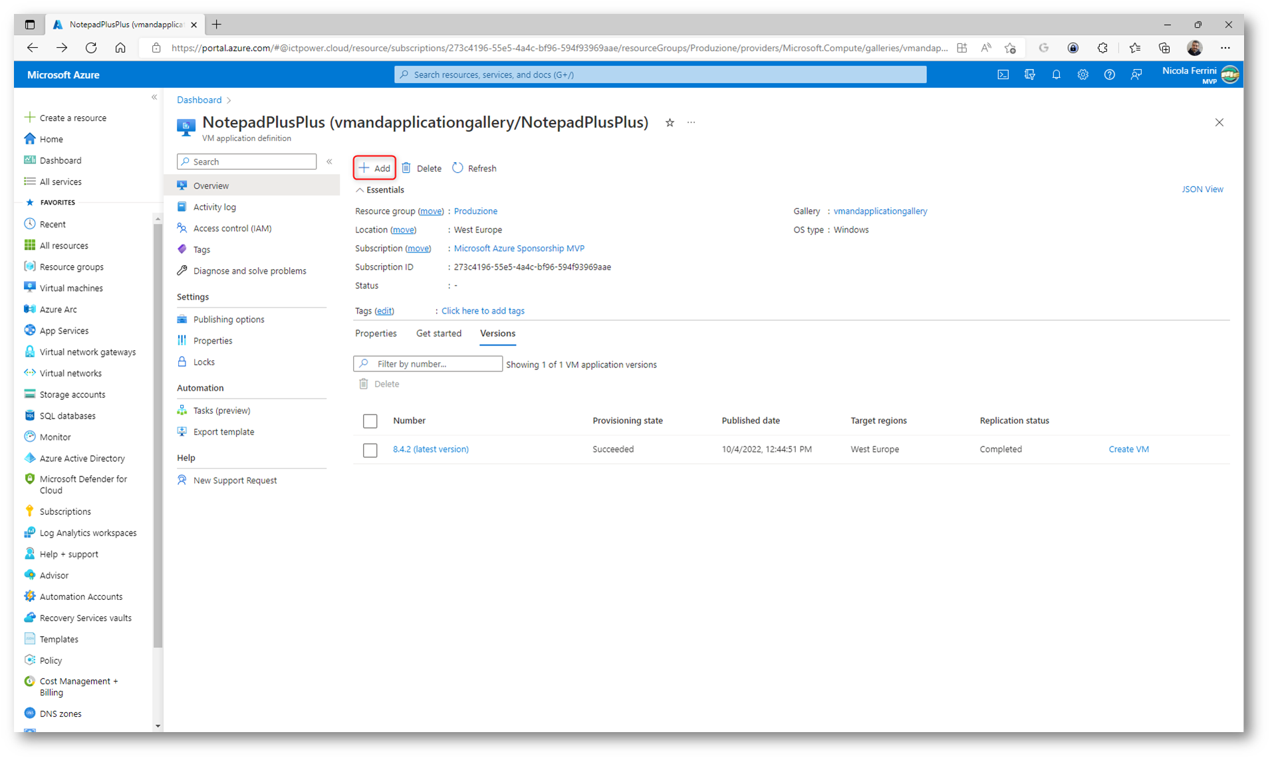Click the Create VM link
This screenshot has height=760, width=1272.
click(1128, 449)
